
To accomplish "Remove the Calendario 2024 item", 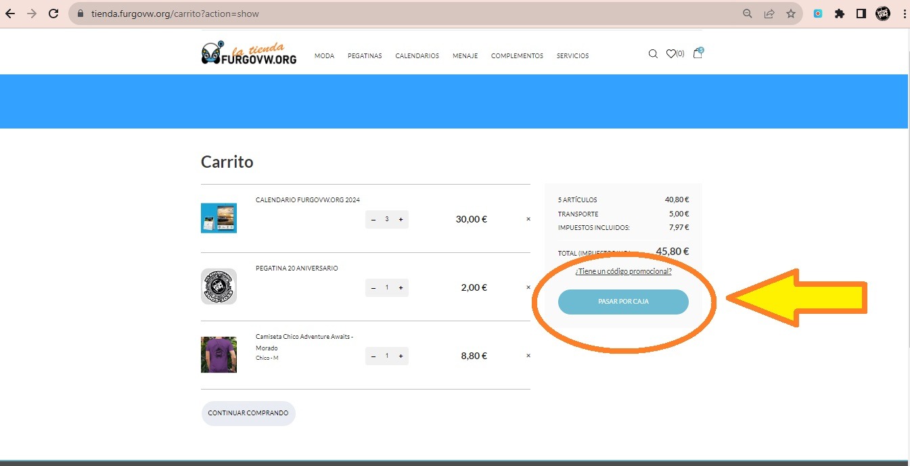I will pos(528,219).
